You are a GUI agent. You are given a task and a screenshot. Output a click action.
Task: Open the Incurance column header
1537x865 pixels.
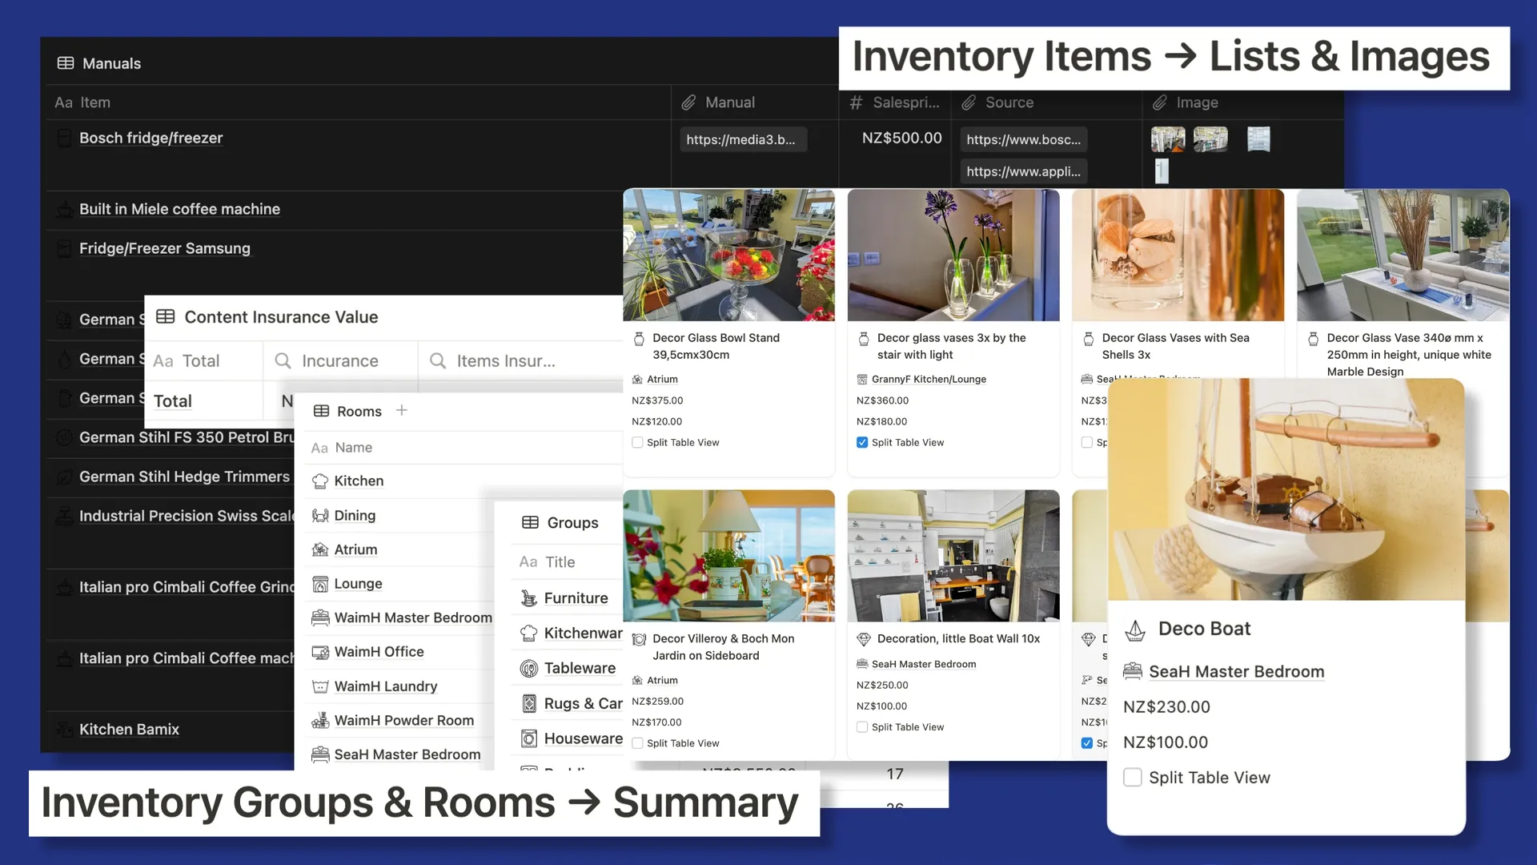(x=339, y=361)
